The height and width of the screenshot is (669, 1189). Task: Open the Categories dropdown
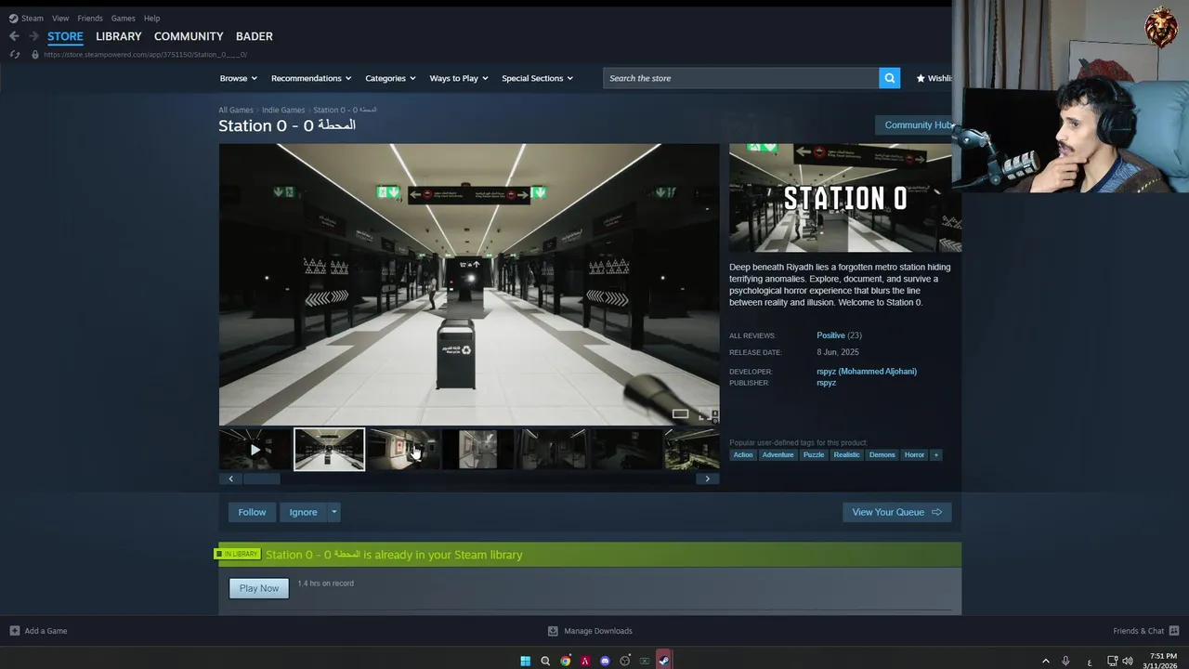tap(390, 78)
